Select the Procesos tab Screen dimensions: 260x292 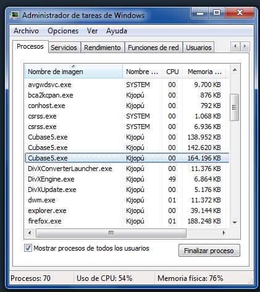coord(30,46)
